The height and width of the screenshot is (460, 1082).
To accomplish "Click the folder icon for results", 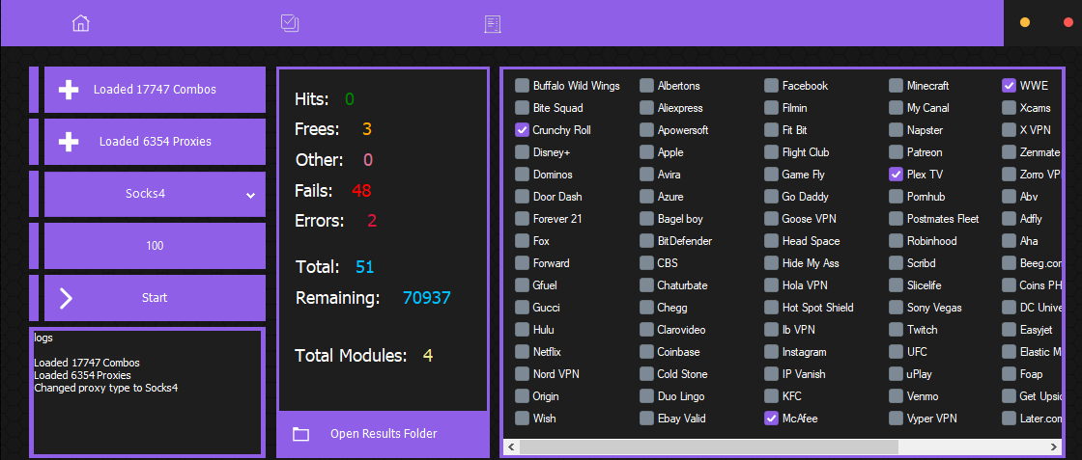I will coord(300,434).
